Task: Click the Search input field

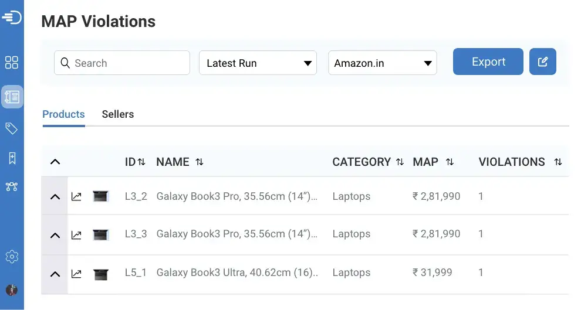Action: pyautogui.click(x=122, y=63)
